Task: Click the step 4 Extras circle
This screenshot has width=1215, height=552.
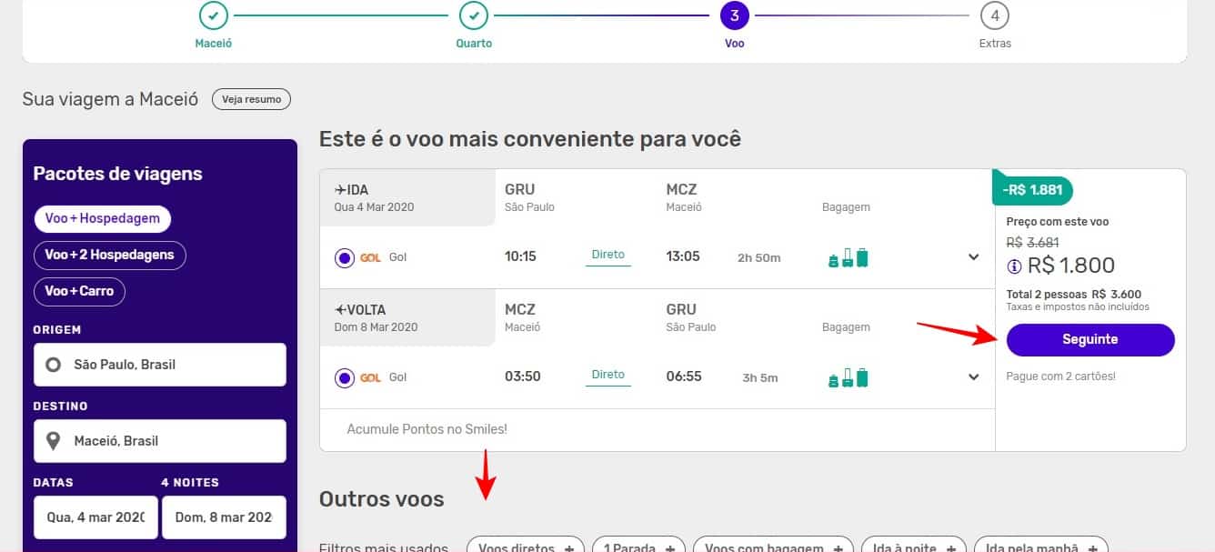Action: point(995,15)
